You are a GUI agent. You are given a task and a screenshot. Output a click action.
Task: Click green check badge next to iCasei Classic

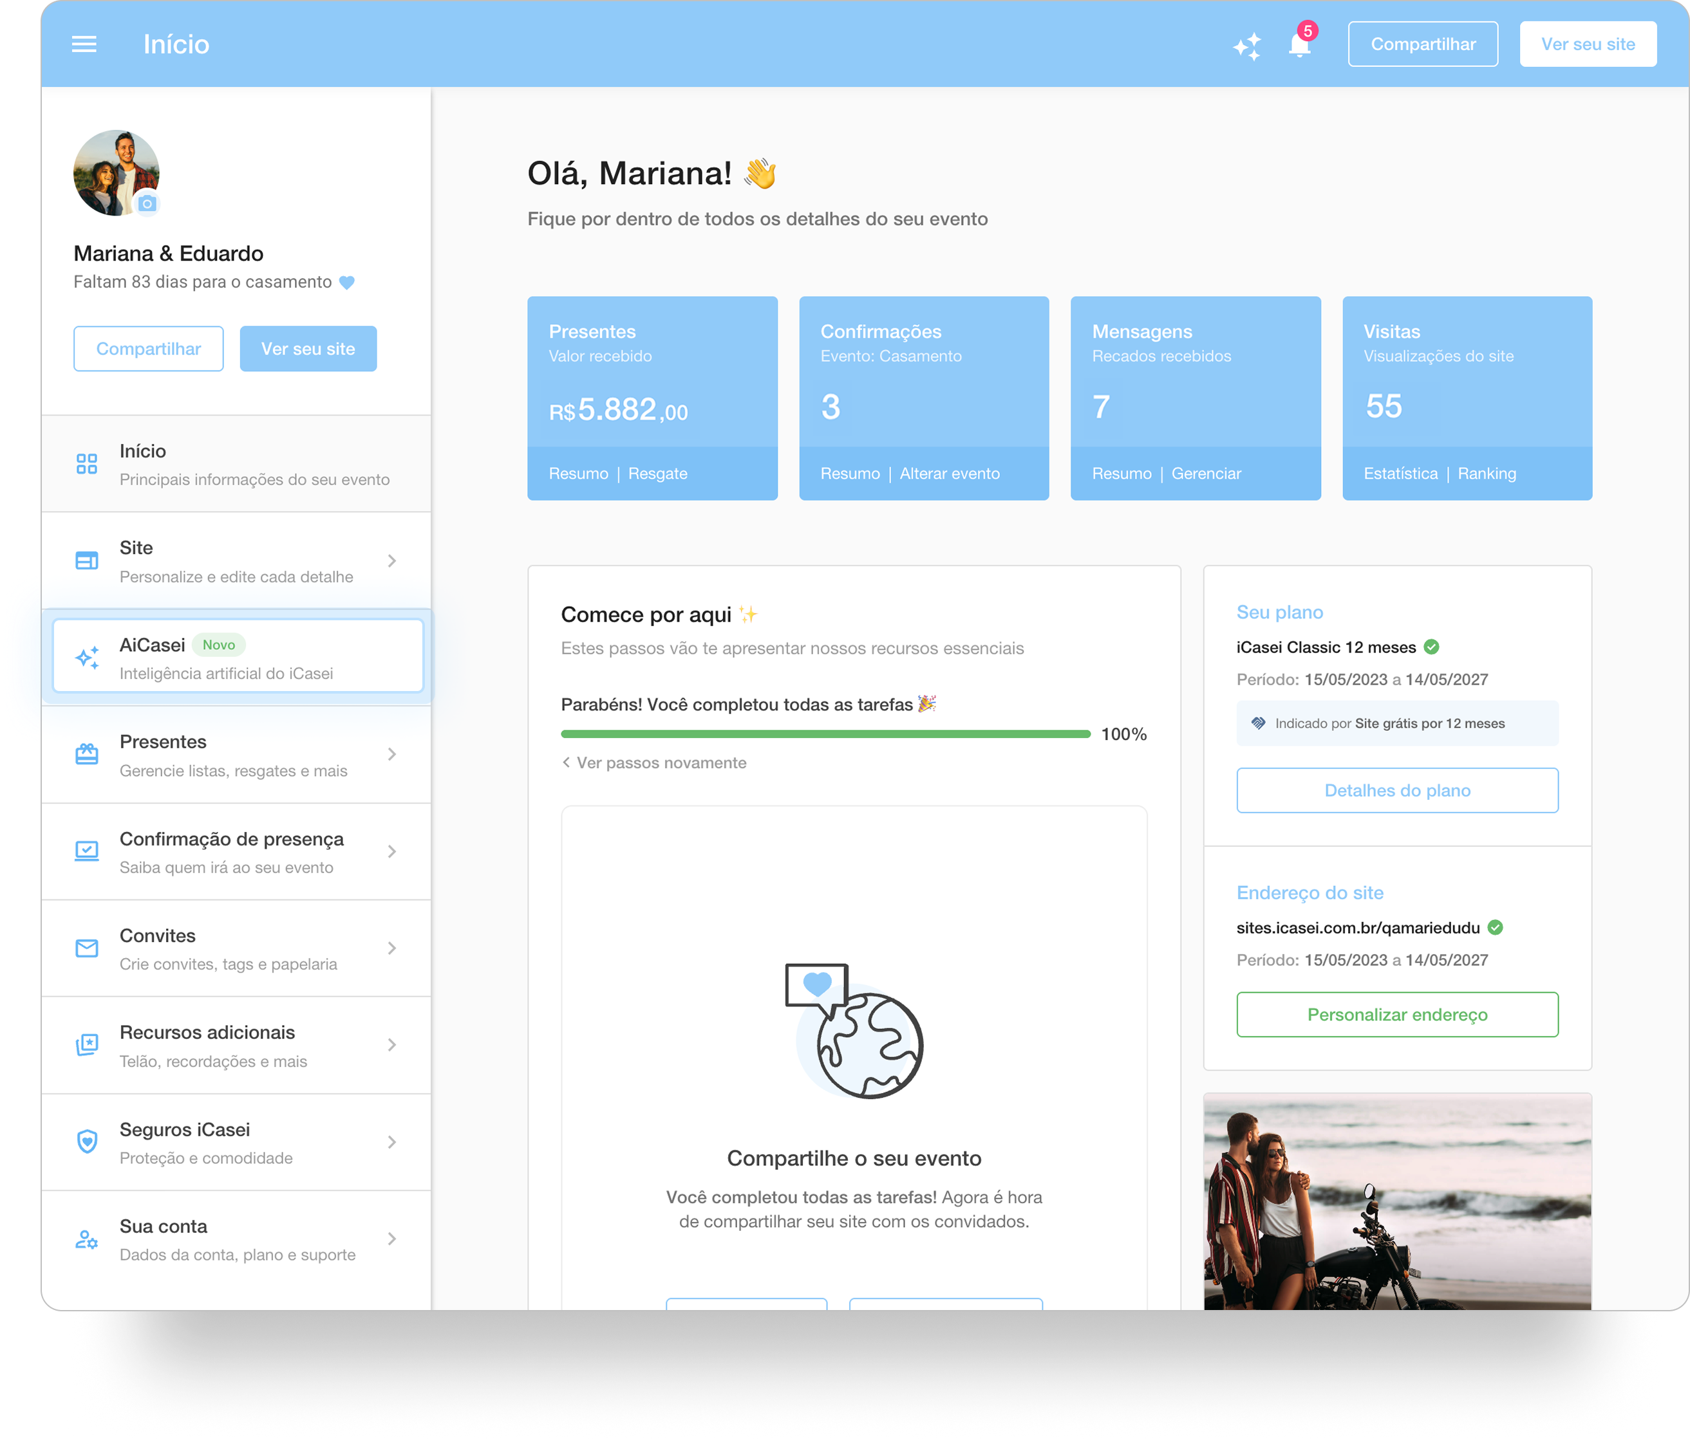pyautogui.click(x=1431, y=647)
